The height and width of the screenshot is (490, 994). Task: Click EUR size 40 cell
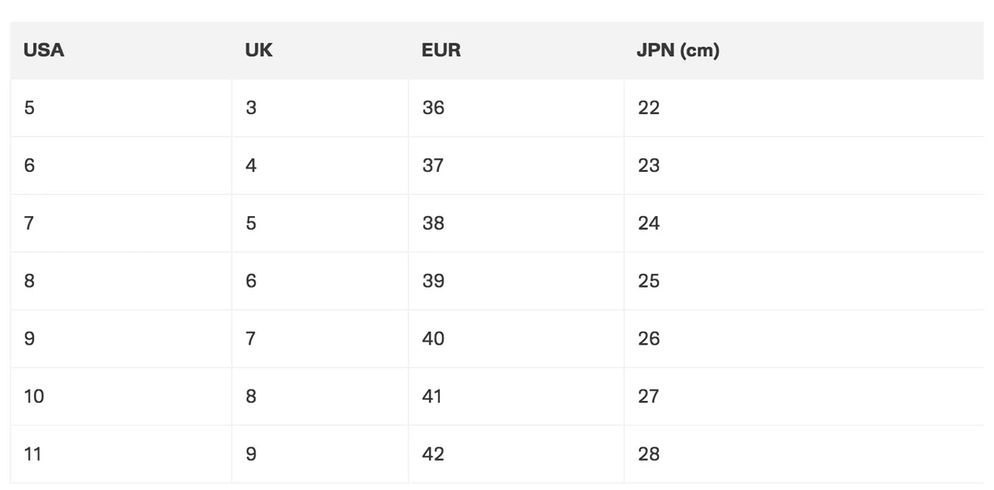click(x=433, y=339)
